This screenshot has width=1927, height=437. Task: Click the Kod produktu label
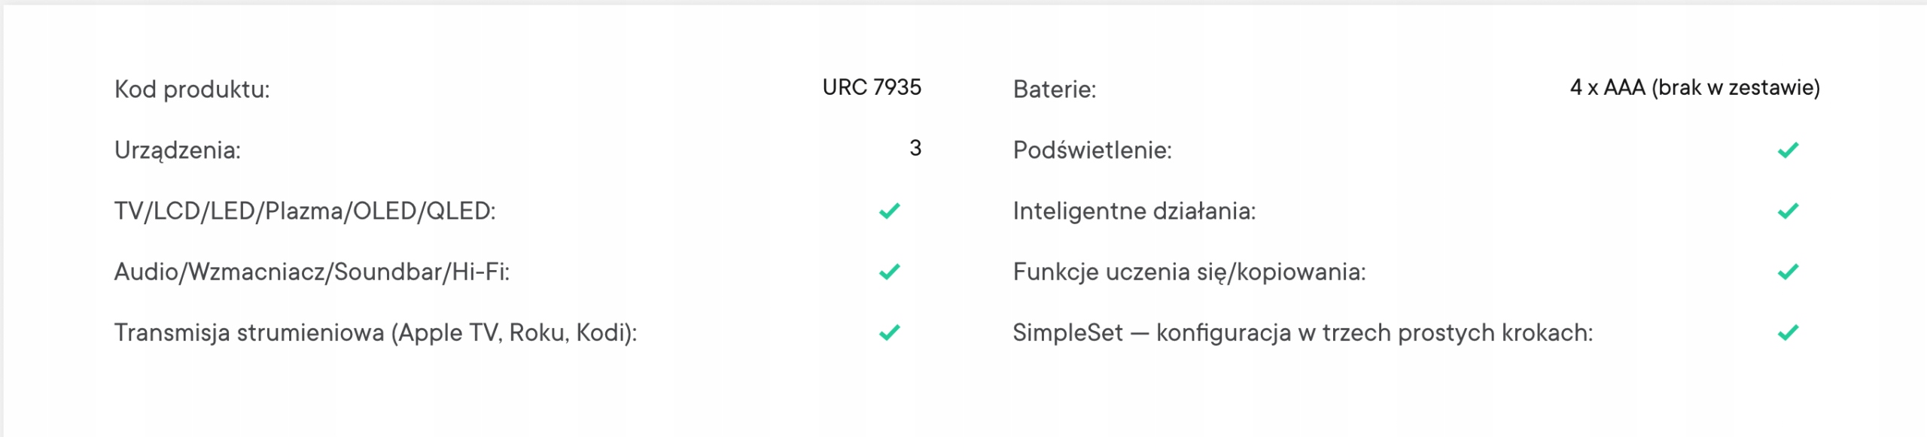[192, 90]
